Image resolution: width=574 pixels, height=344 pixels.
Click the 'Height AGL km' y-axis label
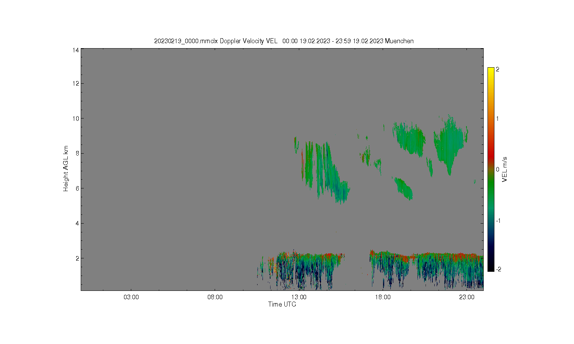[66, 169]
